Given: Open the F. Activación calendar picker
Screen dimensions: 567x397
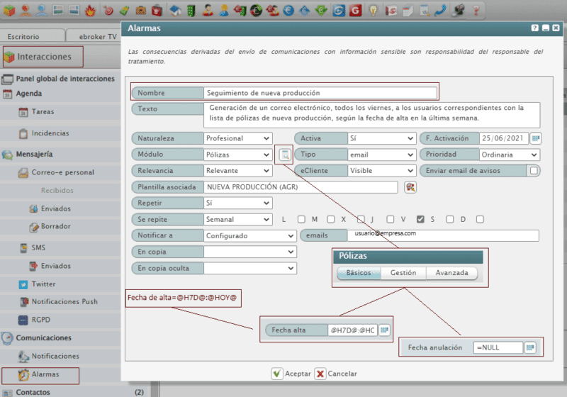Looking at the screenshot, I should (536, 138).
